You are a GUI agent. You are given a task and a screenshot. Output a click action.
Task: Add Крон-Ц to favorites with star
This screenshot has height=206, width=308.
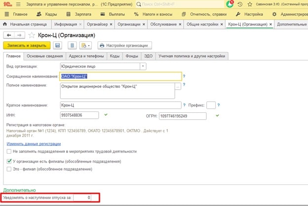pyautogui.click(x=32, y=35)
